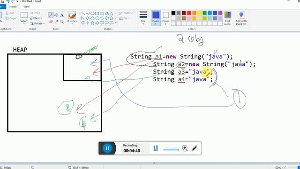Pick the yellow color swatch
Viewport: 300px width, 169px height.
[x=199, y=13]
